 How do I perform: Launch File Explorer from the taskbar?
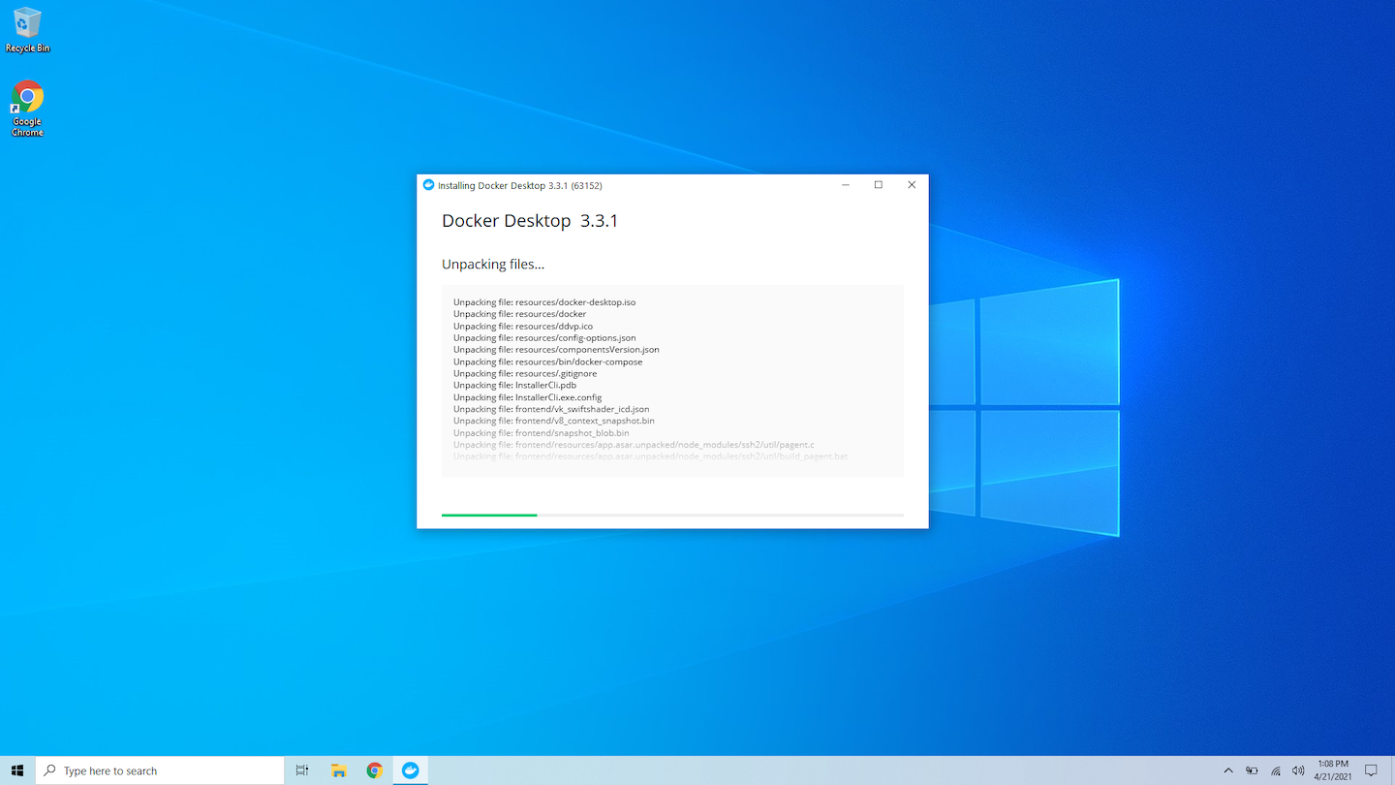339,770
